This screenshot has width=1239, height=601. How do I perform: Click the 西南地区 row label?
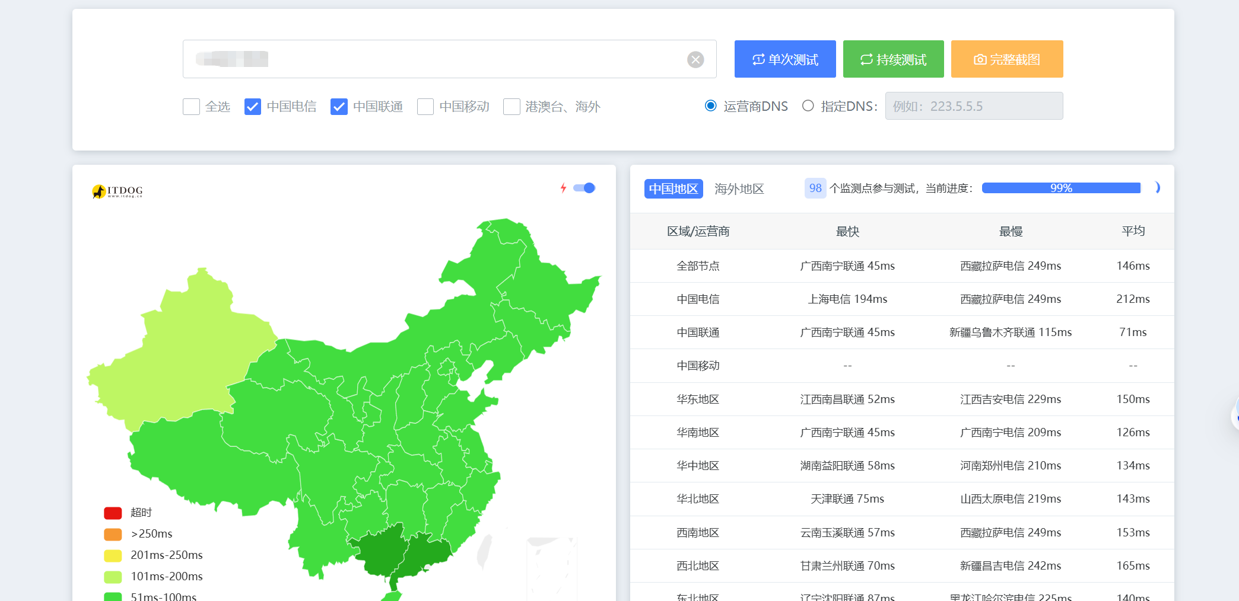[698, 533]
